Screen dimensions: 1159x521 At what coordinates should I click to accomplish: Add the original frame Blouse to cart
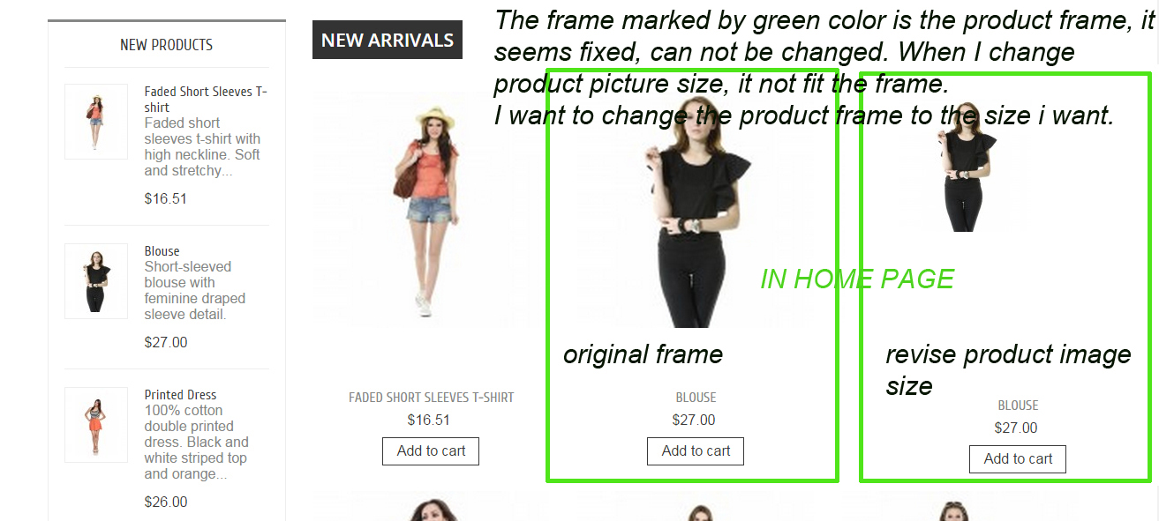pos(696,451)
